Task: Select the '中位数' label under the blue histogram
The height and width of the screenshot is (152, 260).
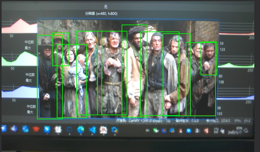Action: point(31,106)
